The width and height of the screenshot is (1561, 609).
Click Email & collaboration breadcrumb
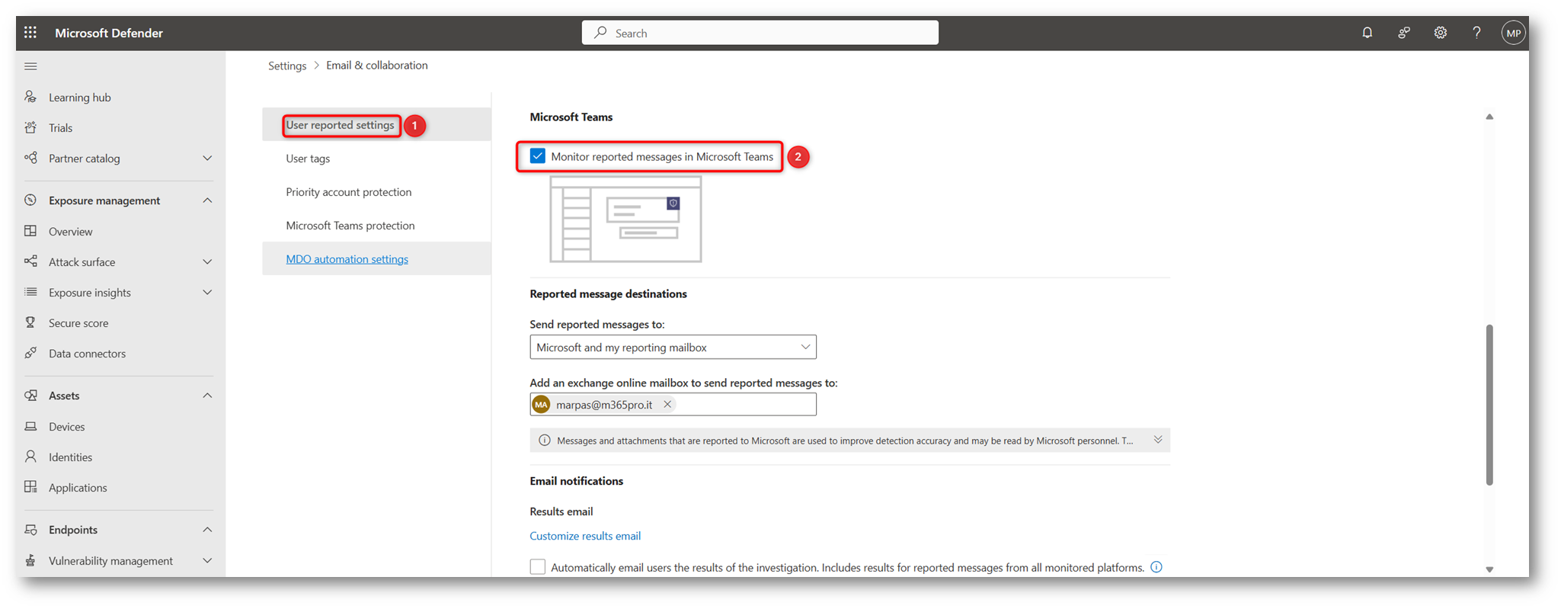[x=376, y=65]
